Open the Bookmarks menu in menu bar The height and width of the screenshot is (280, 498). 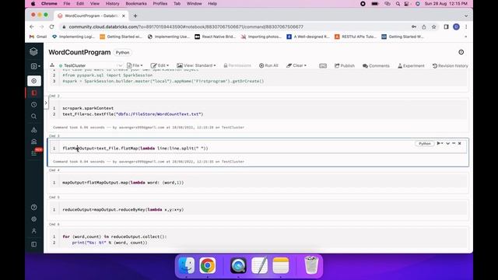[136, 3]
